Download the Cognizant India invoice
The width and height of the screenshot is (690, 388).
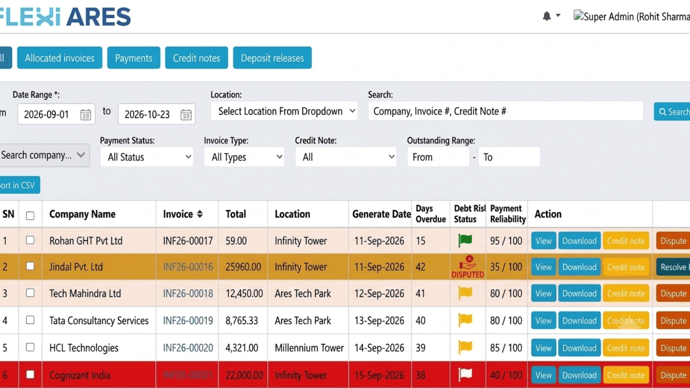[x=579, y=375]
